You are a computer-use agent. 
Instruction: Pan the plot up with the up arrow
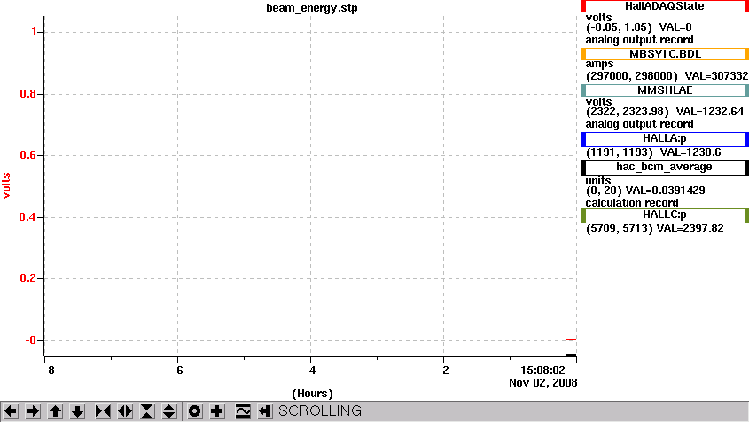[56, 411]
